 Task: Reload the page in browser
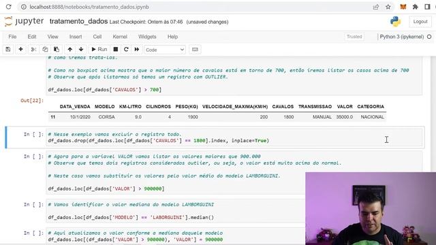click(8, 7)
